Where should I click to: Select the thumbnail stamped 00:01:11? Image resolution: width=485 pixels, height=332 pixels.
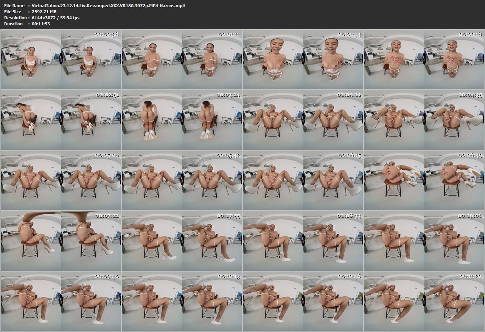182,59
